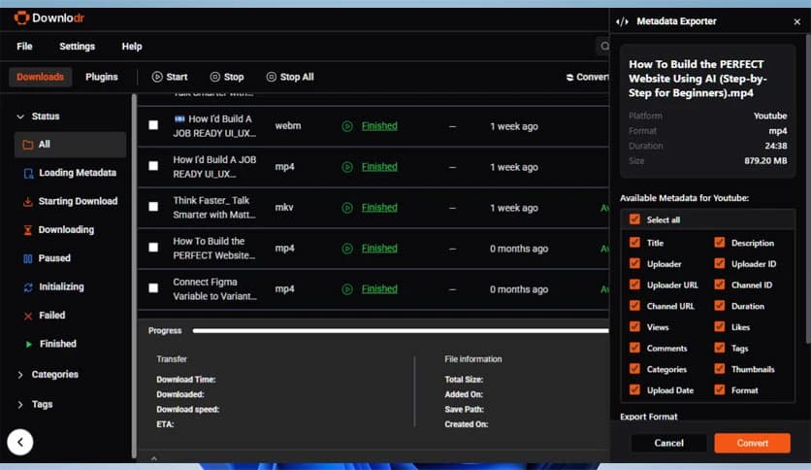Open Finished link on Think Faster row
Screen dimensions: 811x470
(x=379, y=208)
